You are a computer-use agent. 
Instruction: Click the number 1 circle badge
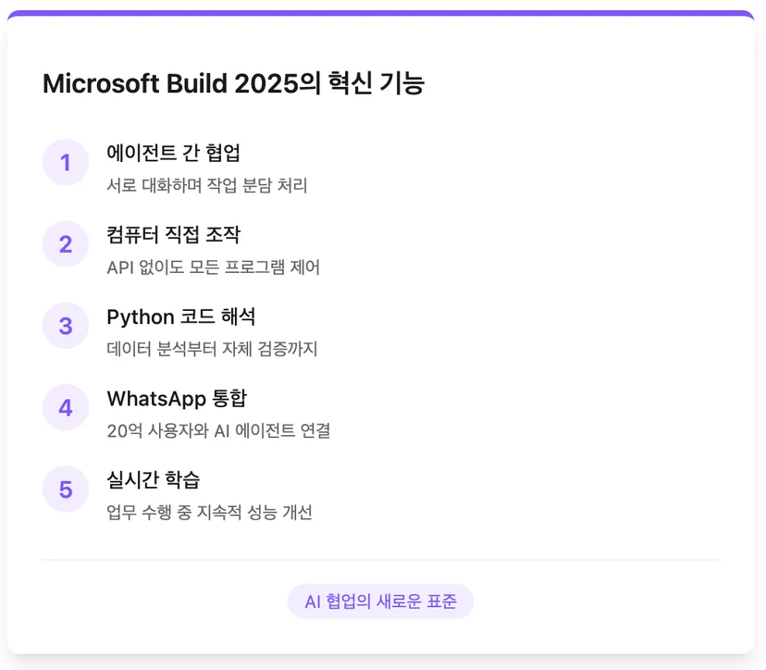click(x=66, y=162)
